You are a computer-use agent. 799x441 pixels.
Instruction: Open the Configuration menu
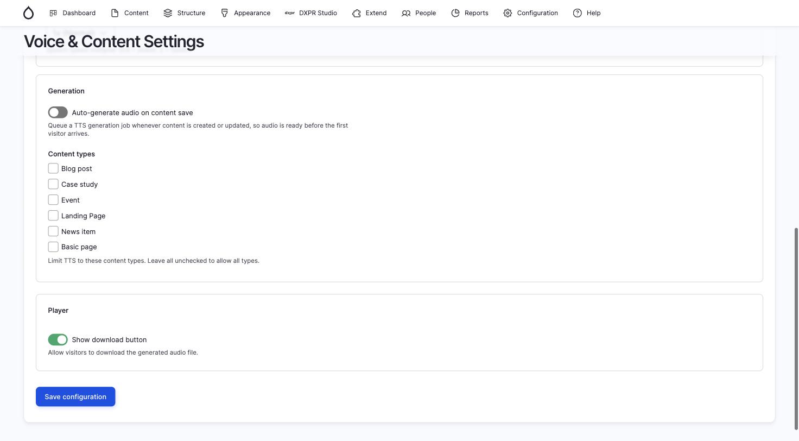point(530,13)
